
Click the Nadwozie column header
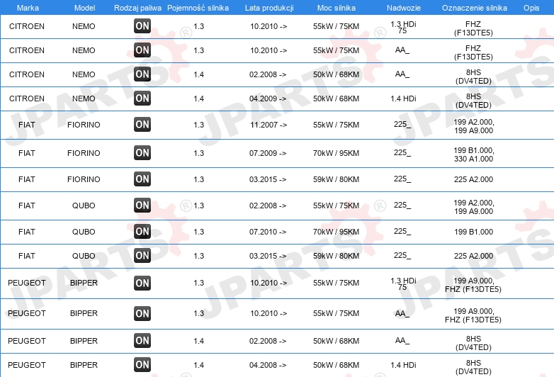point(404,8)
